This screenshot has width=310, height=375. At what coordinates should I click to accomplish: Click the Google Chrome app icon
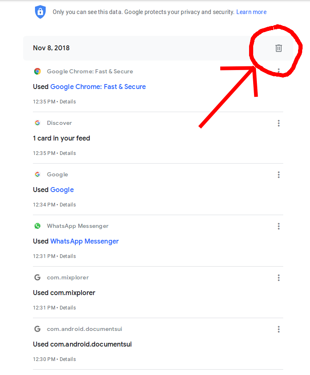[37, 71]
